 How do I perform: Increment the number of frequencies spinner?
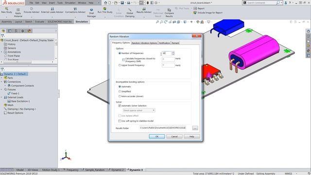pyautogui.click(x=173, y=52)
